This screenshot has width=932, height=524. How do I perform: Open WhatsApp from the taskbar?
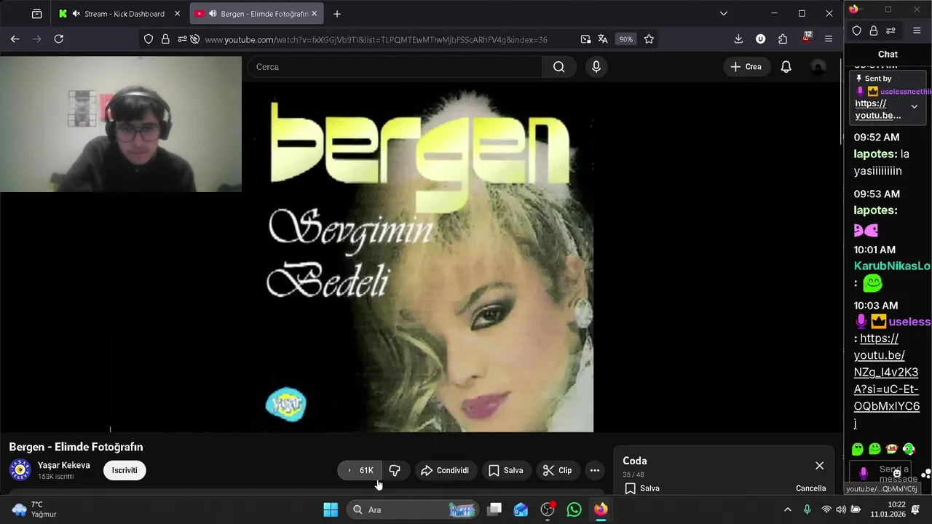click(x=574, y=509)
